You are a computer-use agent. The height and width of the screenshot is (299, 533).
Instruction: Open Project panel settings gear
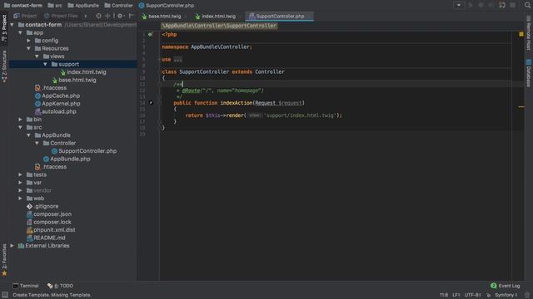[120, 16]
